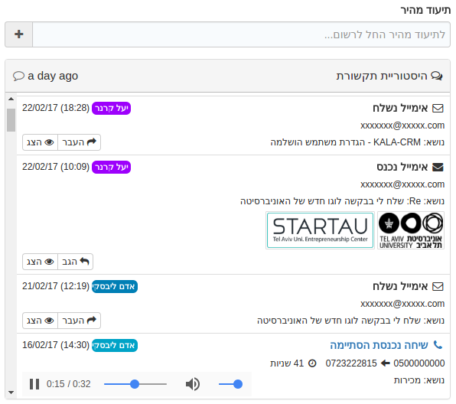Click the call recording progress slider
456x404 pixels.
[135, 384]
